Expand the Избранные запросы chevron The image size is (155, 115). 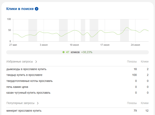point(36,62)
